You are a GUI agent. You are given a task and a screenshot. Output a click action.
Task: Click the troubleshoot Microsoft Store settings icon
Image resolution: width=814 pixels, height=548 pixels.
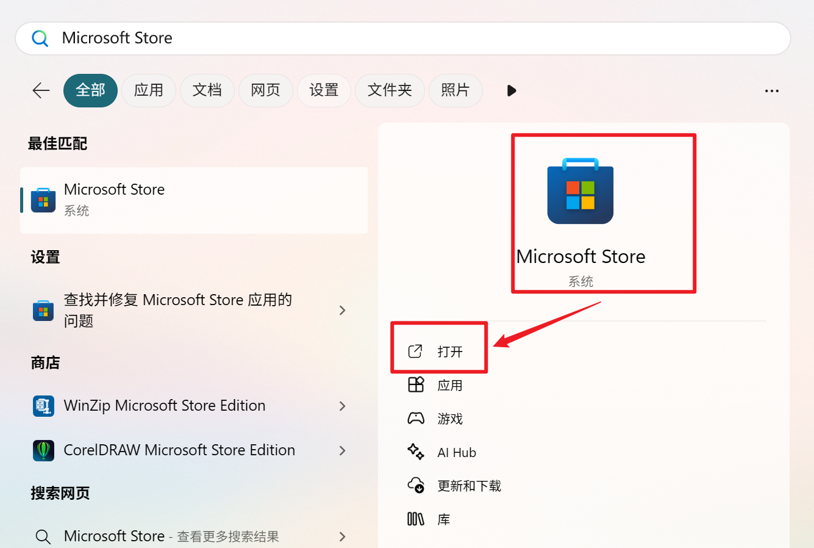pyautogui.click(x=43, y=311)
